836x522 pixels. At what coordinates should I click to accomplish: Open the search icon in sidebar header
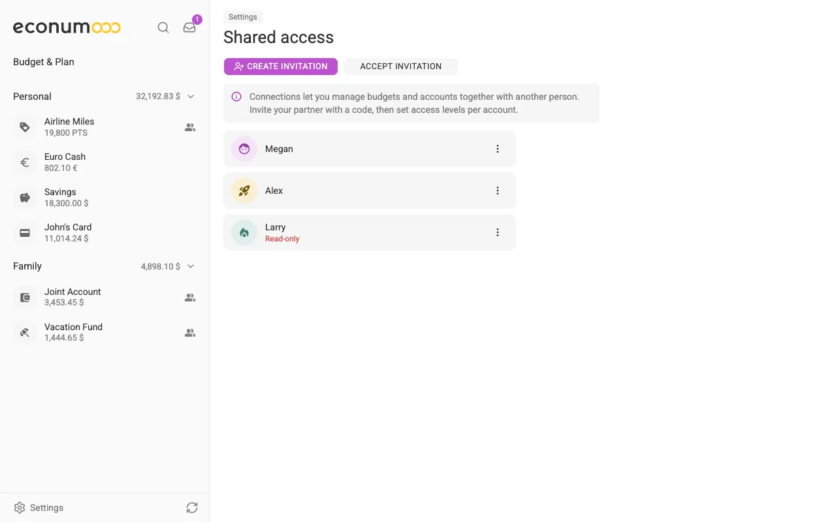pyautogui.click(x=163, y=27)
